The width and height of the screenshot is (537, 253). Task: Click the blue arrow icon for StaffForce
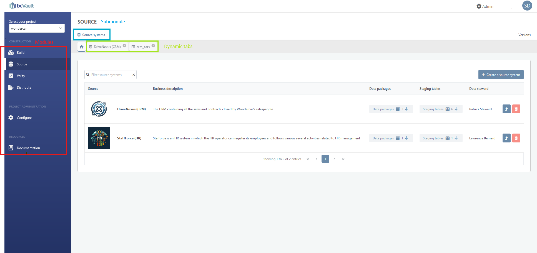pos(506,138)
